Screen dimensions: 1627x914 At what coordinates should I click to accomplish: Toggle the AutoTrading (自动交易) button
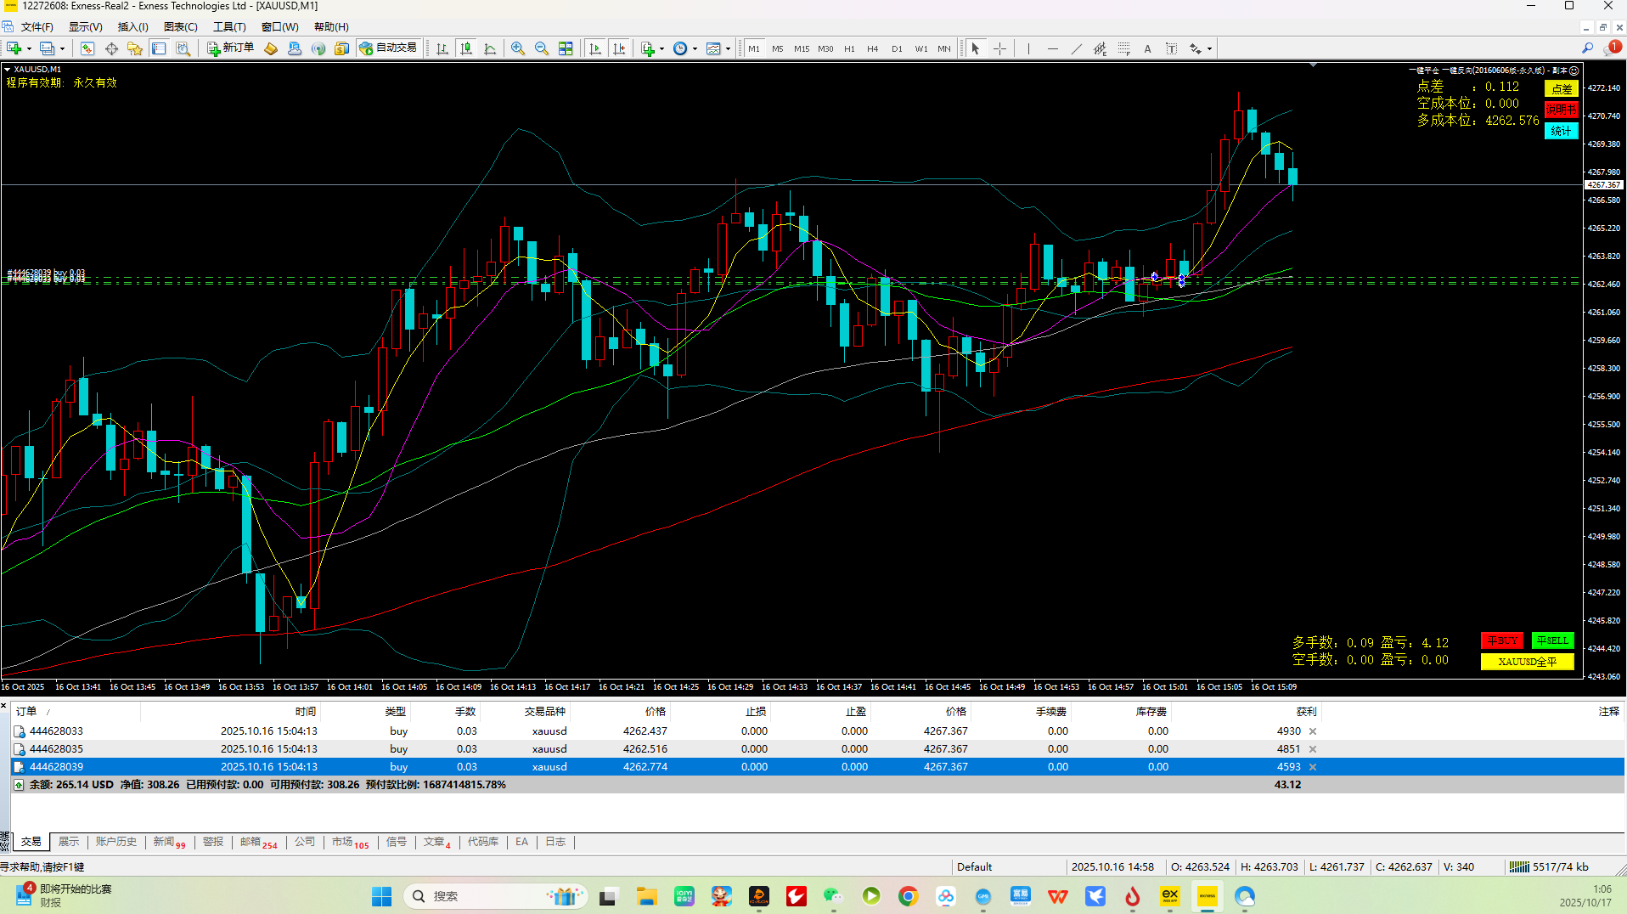click(388, 48)
